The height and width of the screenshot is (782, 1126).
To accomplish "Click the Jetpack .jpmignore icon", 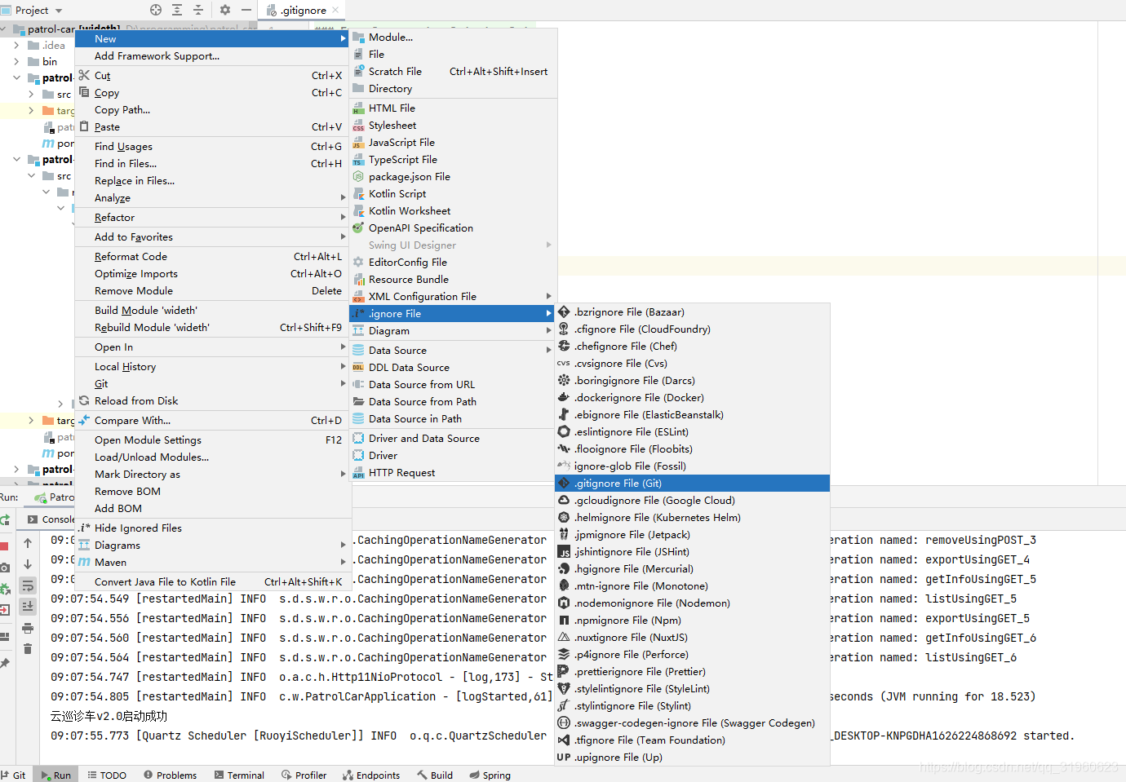I will click(564, 535).
